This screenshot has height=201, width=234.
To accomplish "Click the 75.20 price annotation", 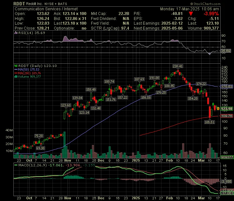I will tap(39, 136).
